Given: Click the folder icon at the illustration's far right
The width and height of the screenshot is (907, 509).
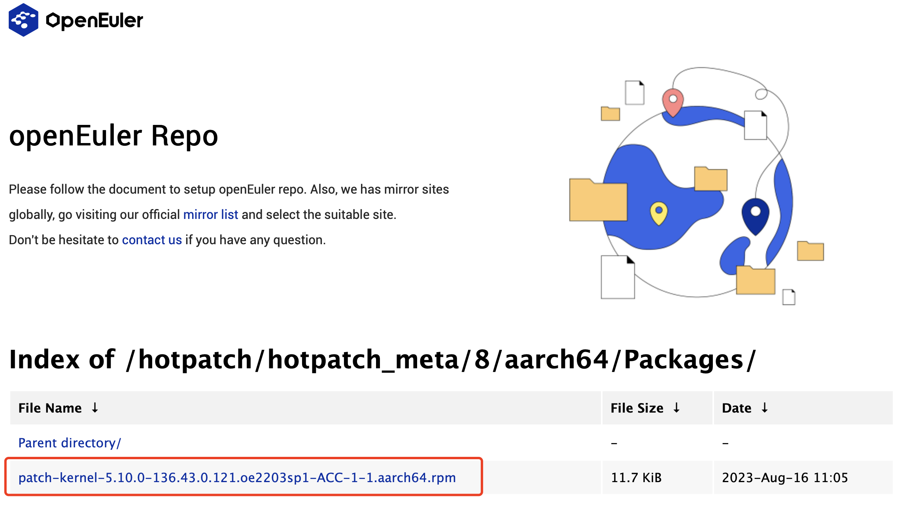Looking at the screenshot, I should coord(810,251).
